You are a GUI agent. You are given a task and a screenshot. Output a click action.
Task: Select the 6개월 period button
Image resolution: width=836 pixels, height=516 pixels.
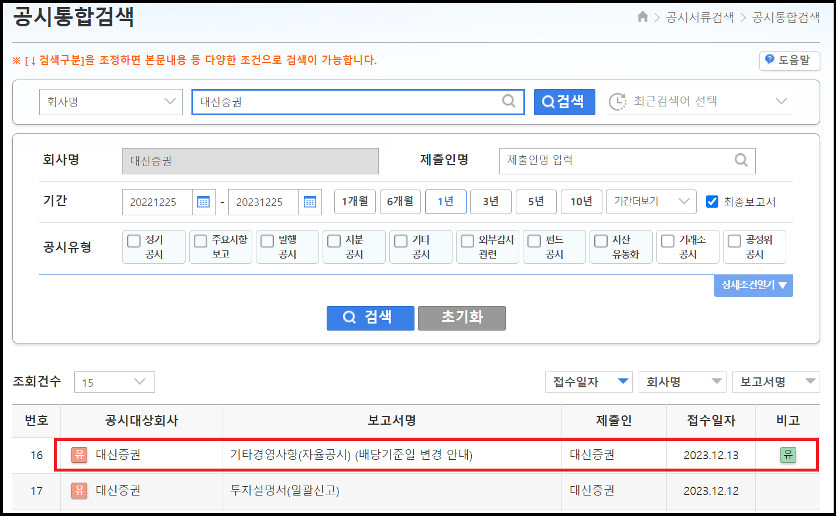point(400,202)
